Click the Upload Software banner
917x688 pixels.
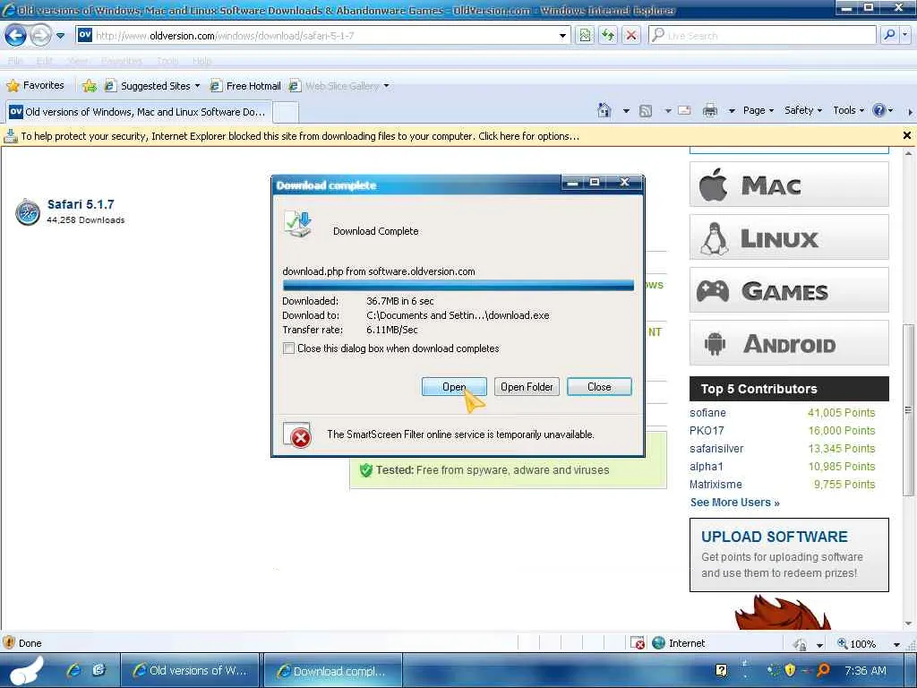789,555
